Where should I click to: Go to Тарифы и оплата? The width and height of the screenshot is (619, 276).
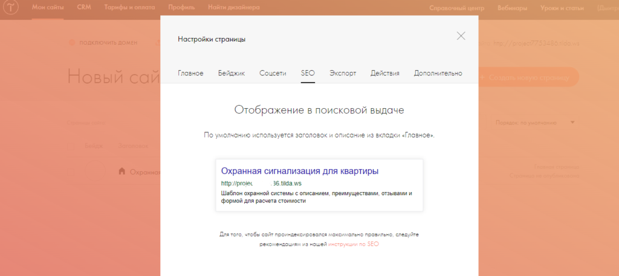click(x=130, y=8)
